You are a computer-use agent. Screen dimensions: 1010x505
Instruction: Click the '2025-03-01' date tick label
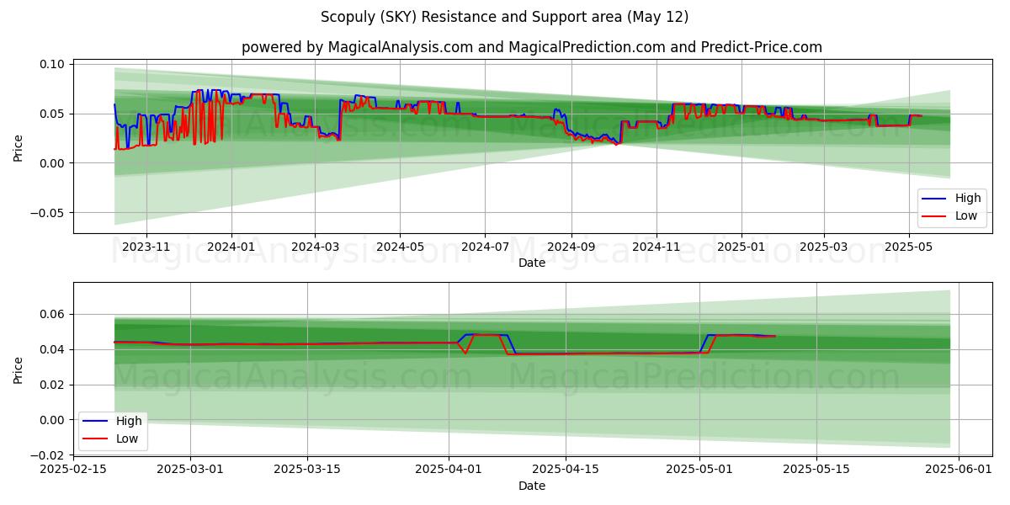coord(190,470)
